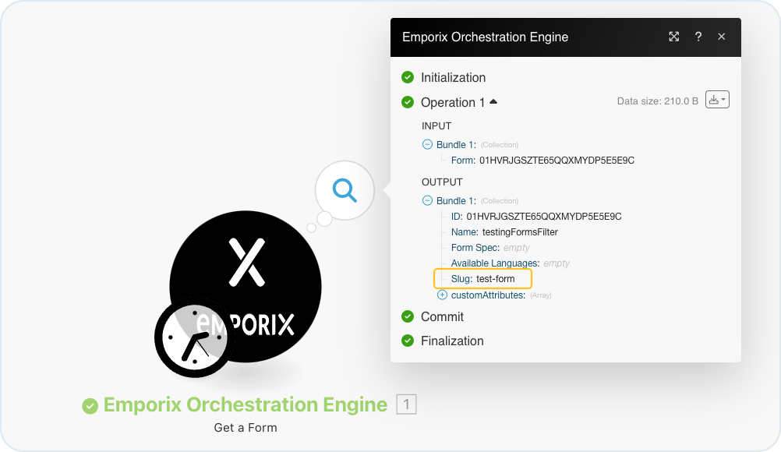The image size is (781, 452).
Task: Click the Finalization green check icon
Action: (x=408, y=341)
